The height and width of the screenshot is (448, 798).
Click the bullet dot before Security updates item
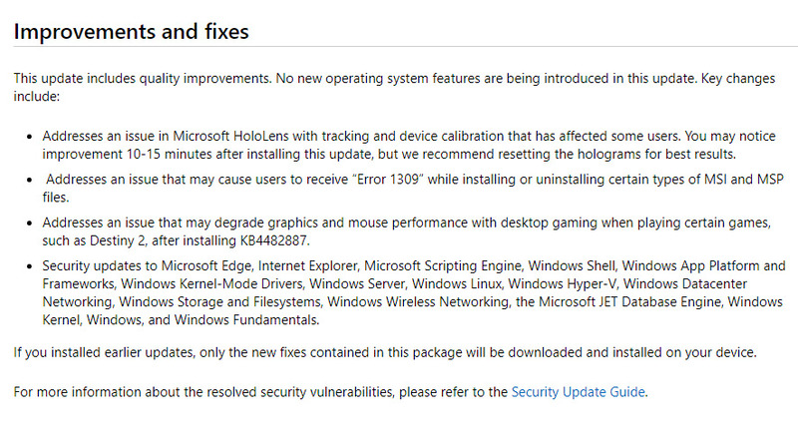pyautogui.click(x=31, y=266)
